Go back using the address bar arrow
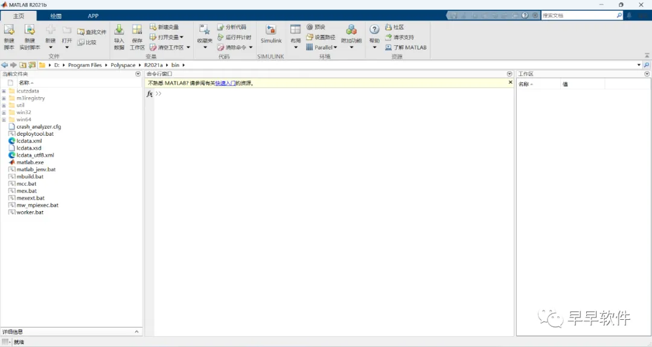Screen dimensions: 652x347 pos(5,65)
